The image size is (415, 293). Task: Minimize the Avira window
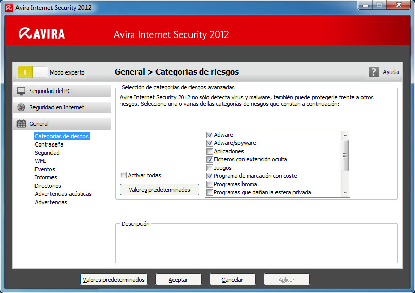[366, 5]
